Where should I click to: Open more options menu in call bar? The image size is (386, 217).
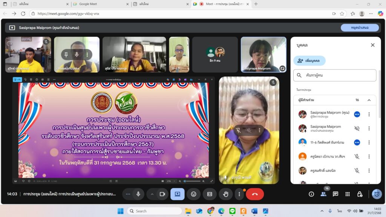pyautogui.click(x=239, y=194)
